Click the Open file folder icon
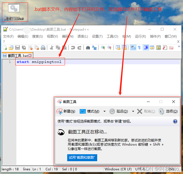Viewport: 183px width, 174px height. [x=11, y=48]
